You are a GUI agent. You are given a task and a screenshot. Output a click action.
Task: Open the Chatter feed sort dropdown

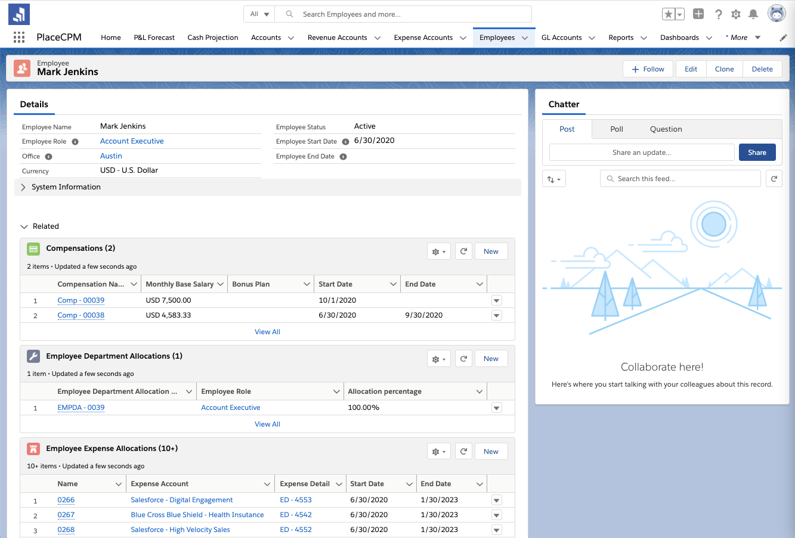pos(553,179)
